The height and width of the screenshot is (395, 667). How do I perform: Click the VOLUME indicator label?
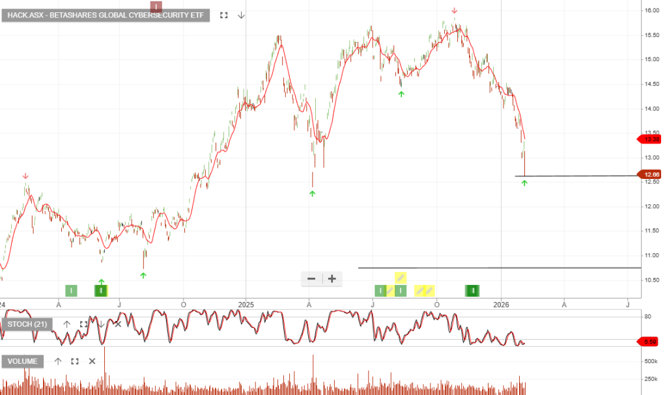pos(23,361)
